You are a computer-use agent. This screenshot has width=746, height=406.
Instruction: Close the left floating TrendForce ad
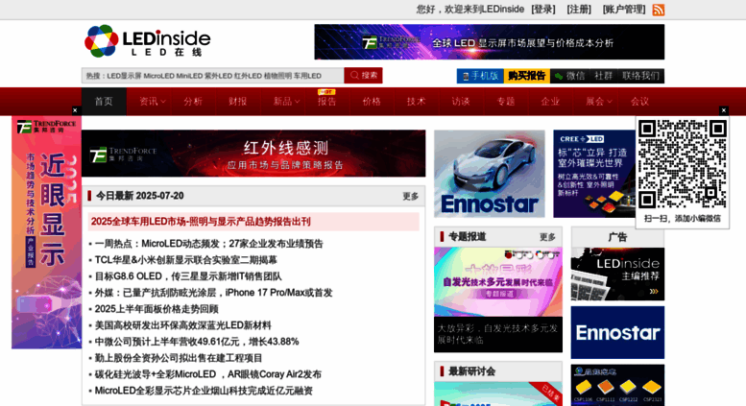pos(75,110)
